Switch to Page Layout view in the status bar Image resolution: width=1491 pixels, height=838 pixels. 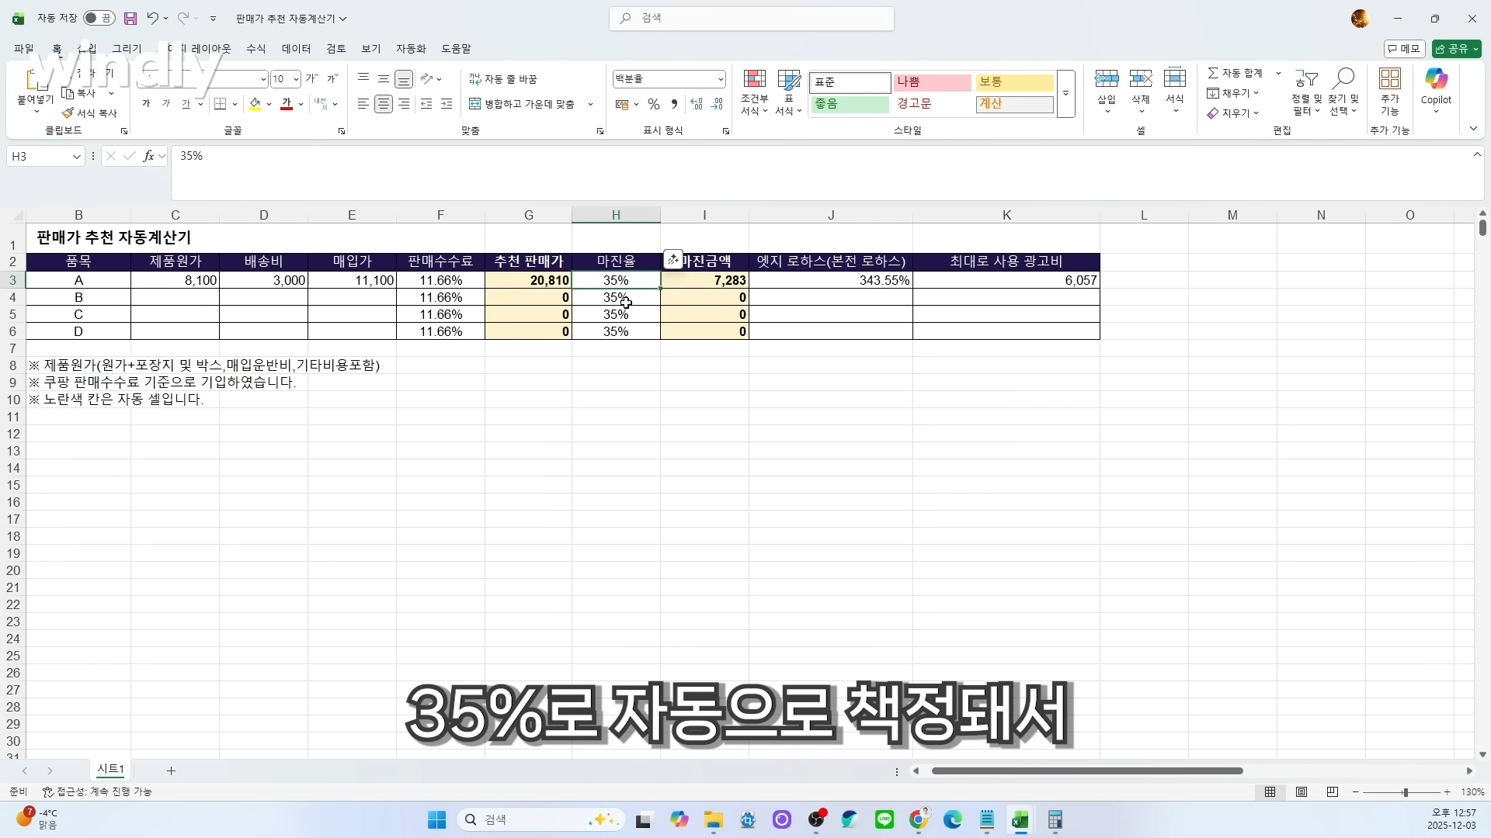[x=1302, y=792]
